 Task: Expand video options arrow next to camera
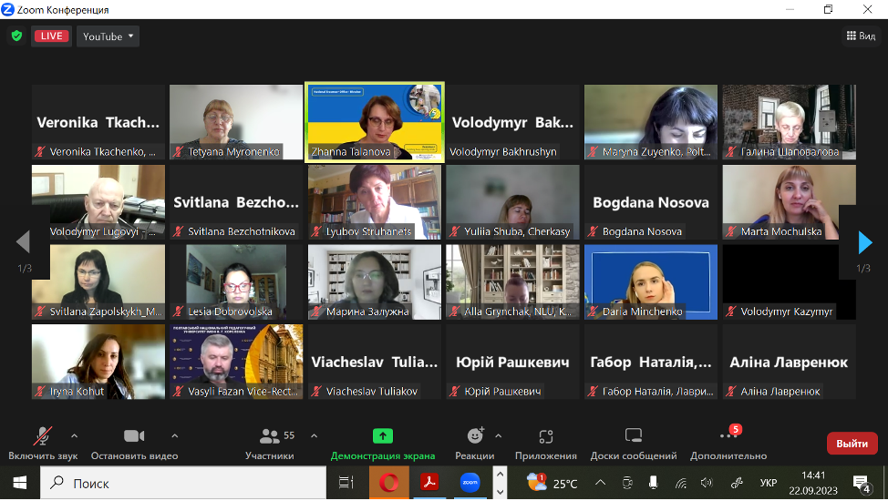click(174, 435)
